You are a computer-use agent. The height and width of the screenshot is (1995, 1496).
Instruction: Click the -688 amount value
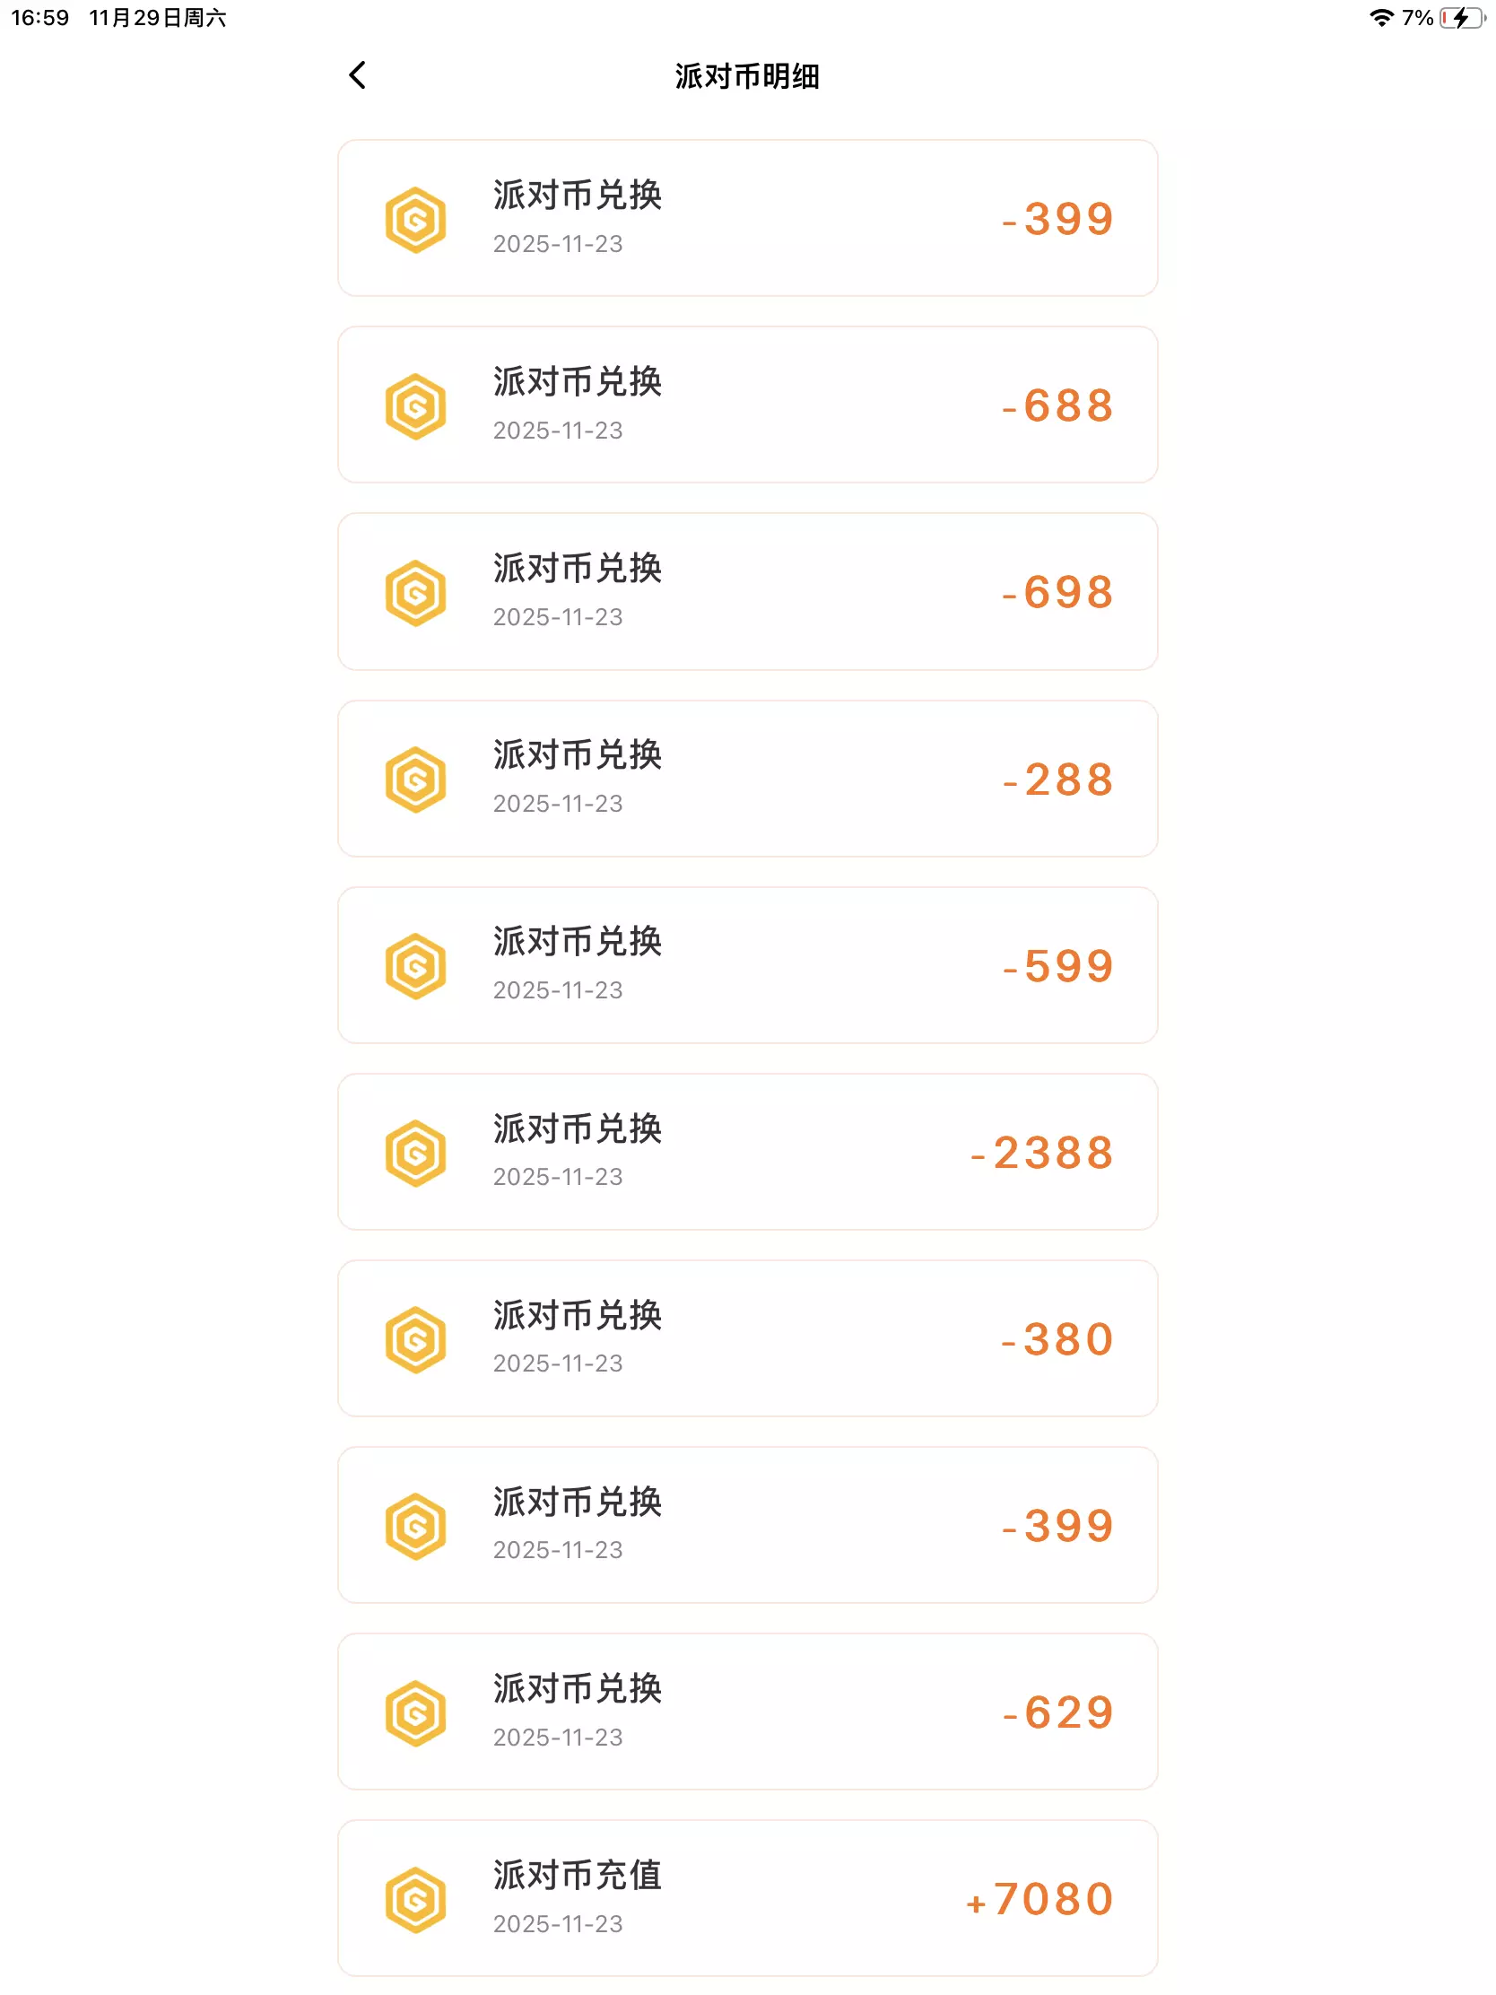coord(1058,406)
